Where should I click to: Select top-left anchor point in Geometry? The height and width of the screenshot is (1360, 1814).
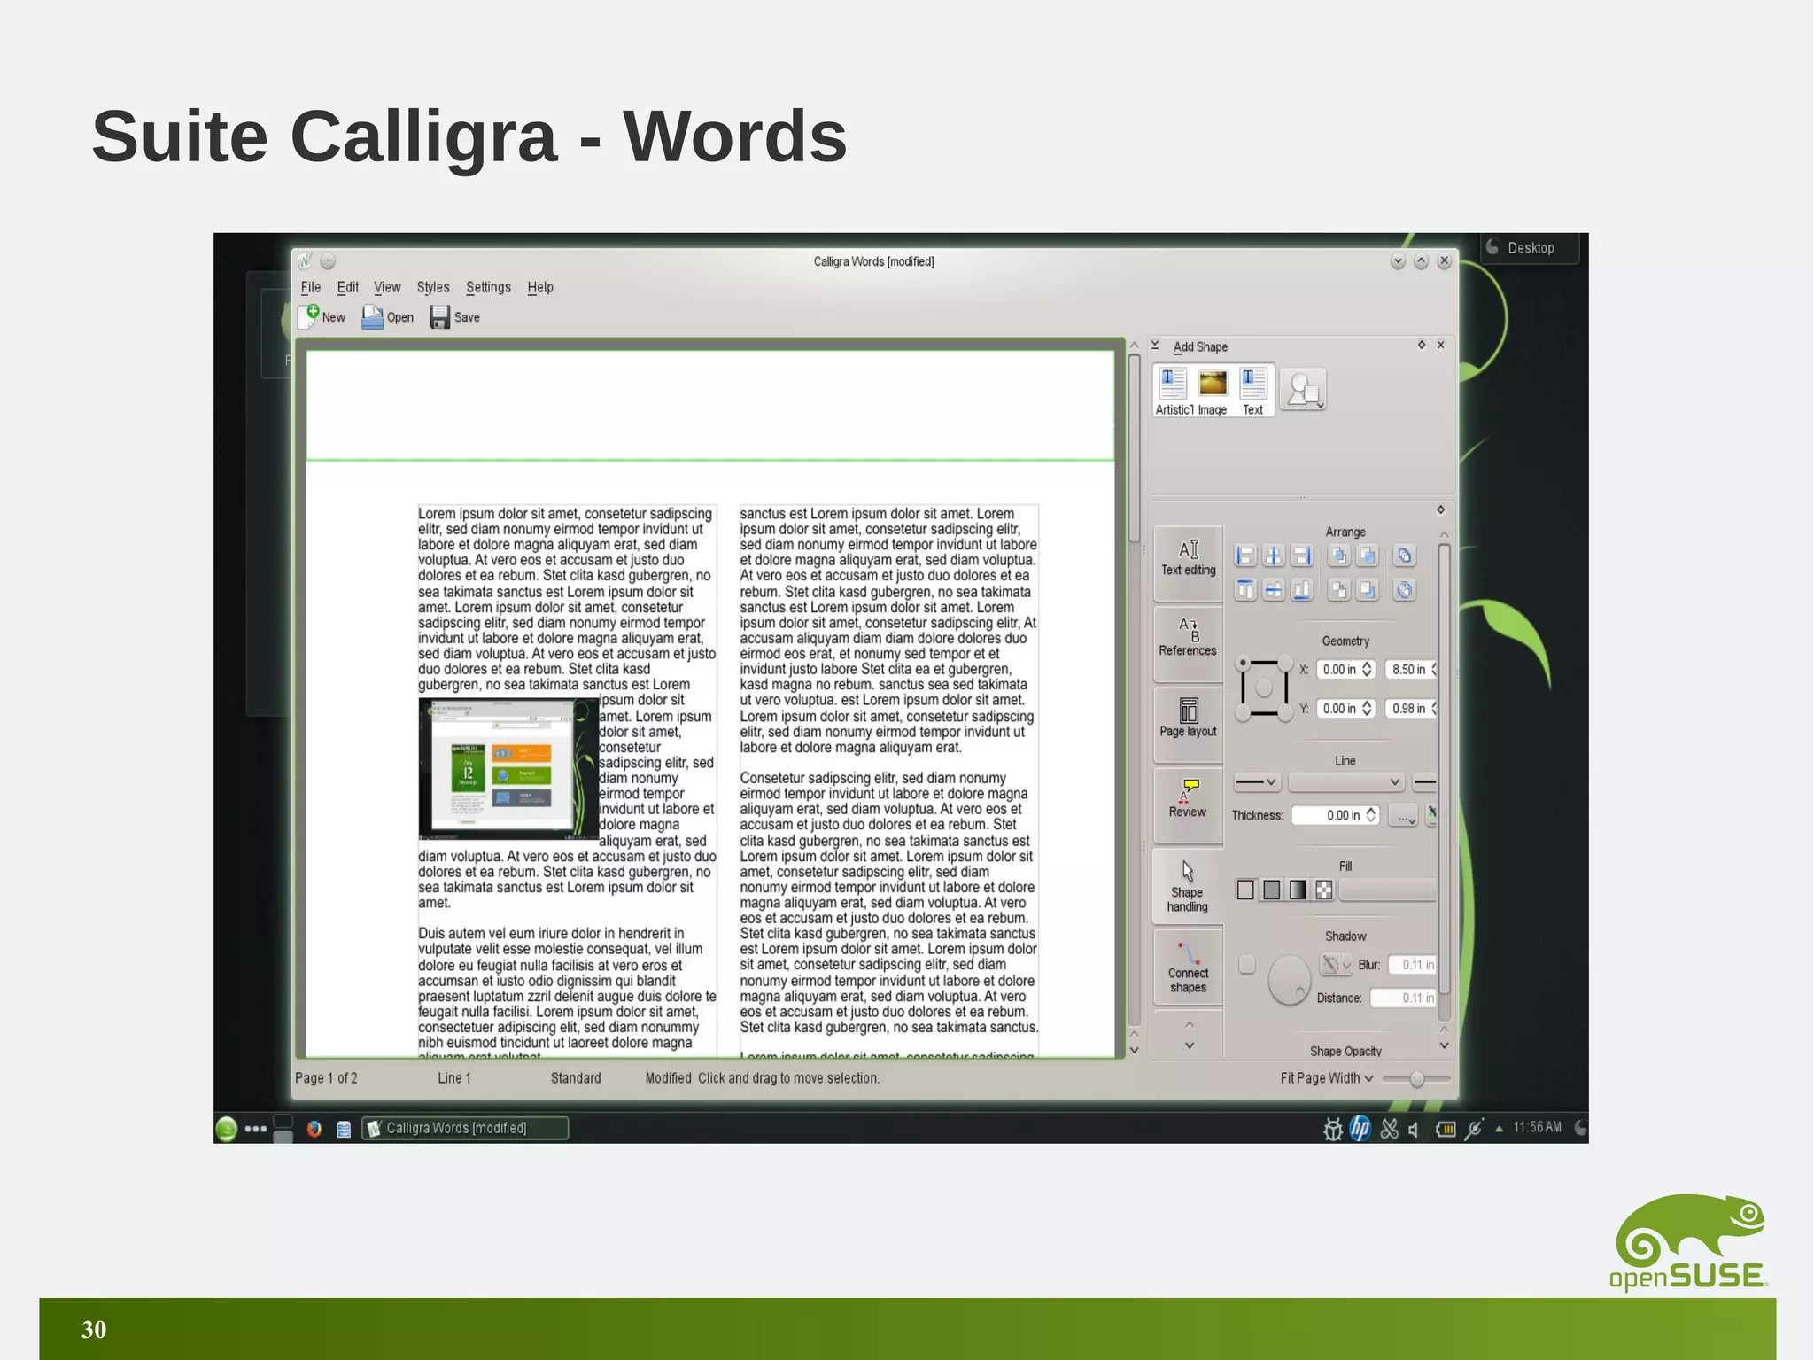[x=1244, y=663]
